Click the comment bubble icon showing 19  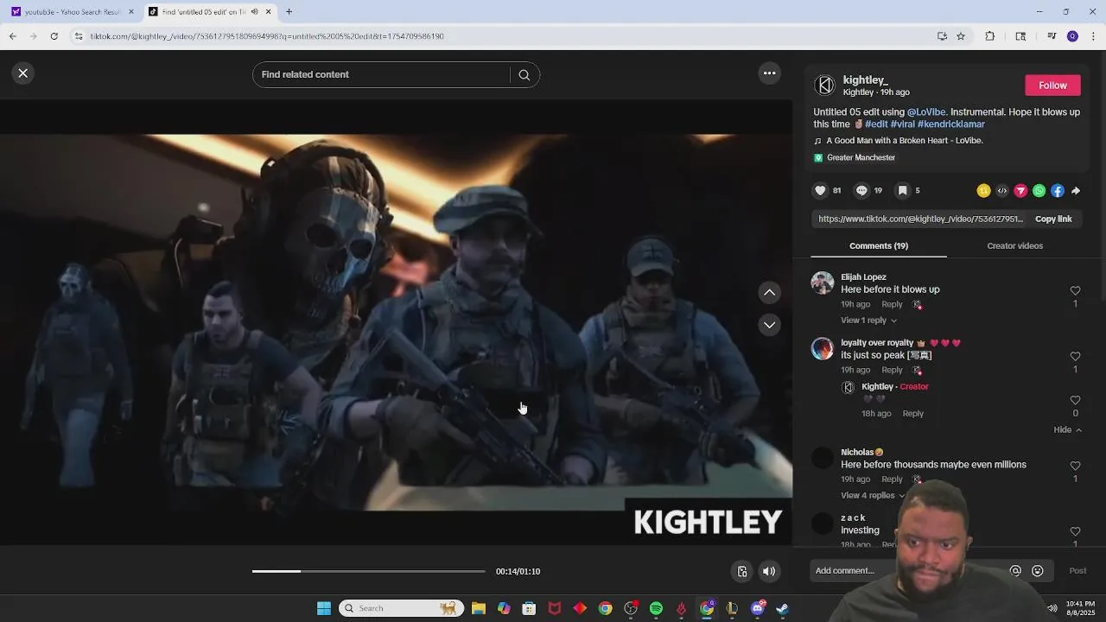coord(861,191)
